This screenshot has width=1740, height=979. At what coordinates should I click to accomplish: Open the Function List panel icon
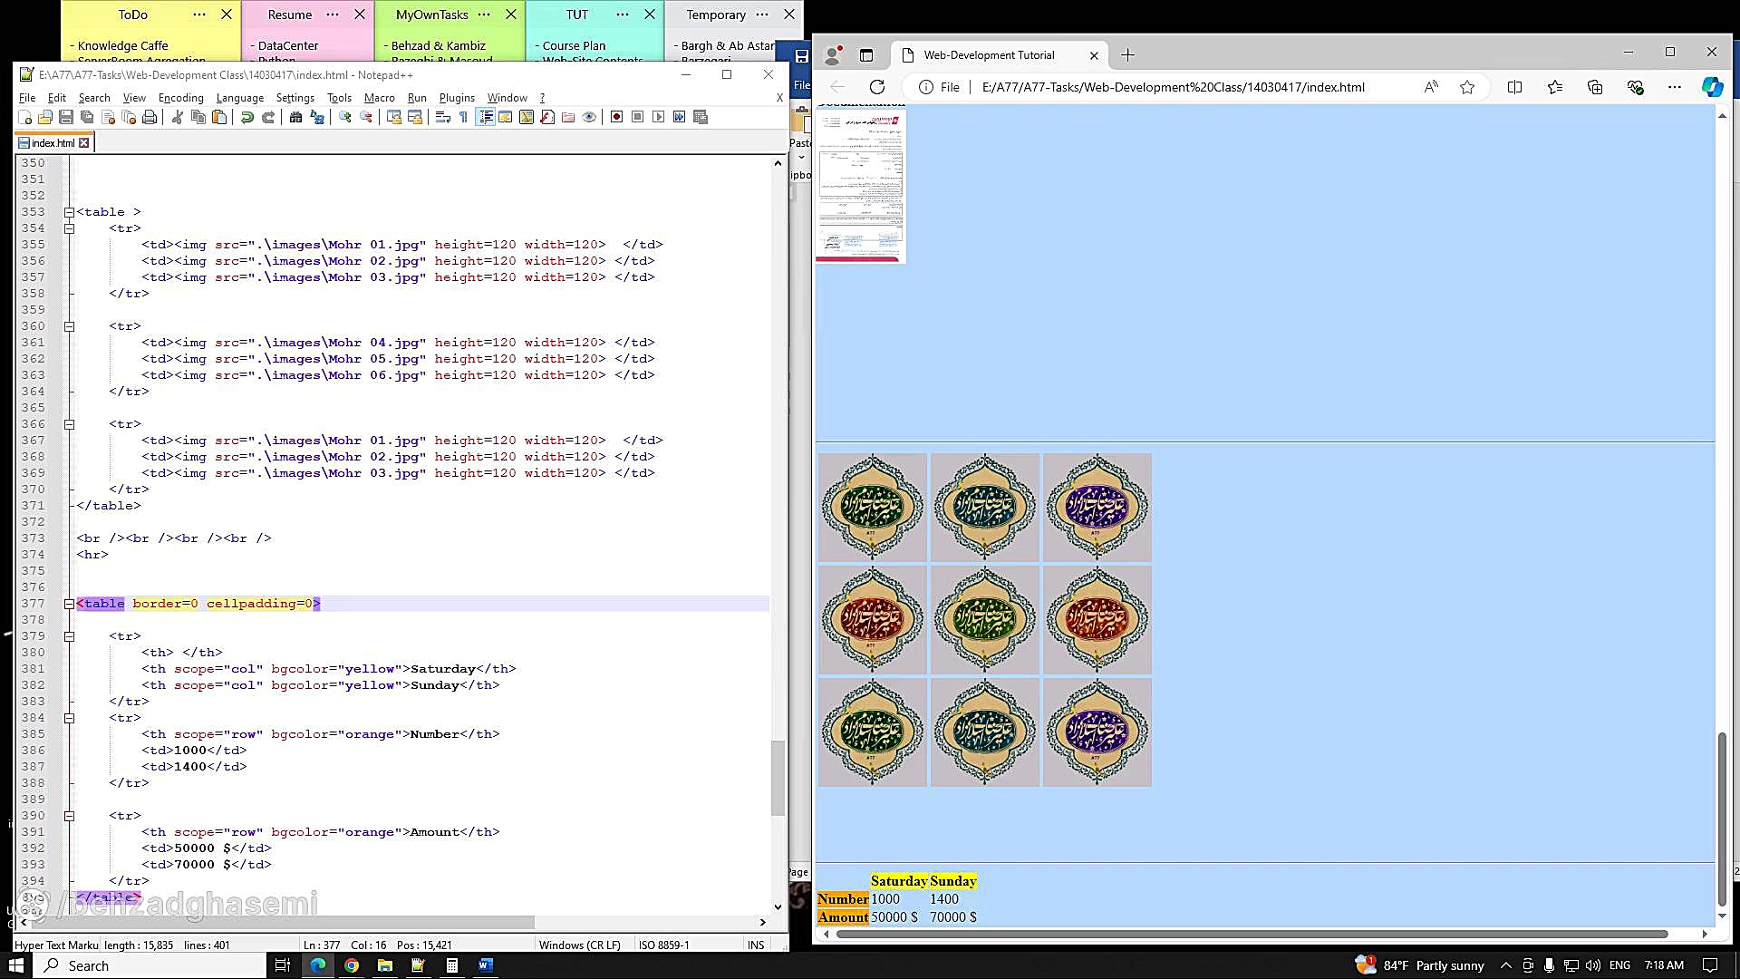(547, 117)
